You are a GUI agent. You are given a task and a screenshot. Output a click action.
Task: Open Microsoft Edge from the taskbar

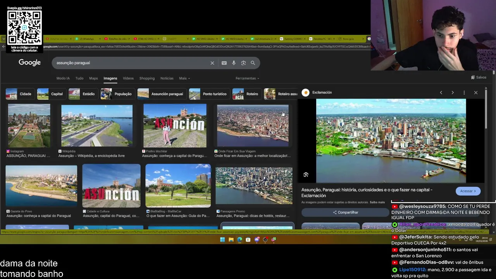click(x=239, y=239)
